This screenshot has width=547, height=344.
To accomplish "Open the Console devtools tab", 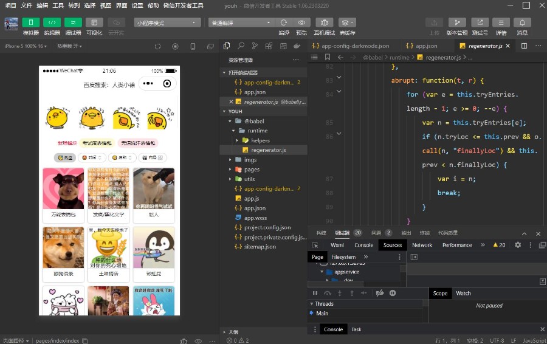I will 364,245.
